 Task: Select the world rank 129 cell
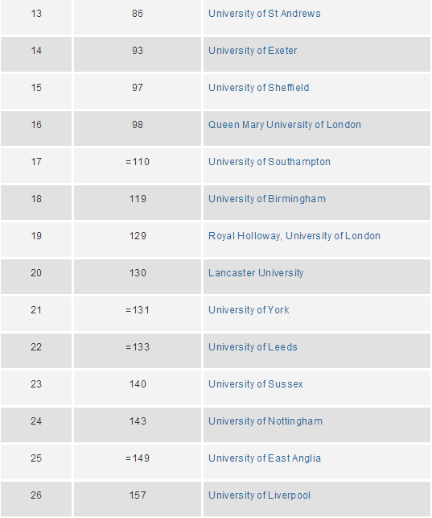tap(138, 239)
